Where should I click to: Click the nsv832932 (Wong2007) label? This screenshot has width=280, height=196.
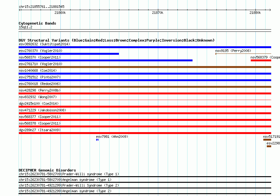tap(38, 97)
